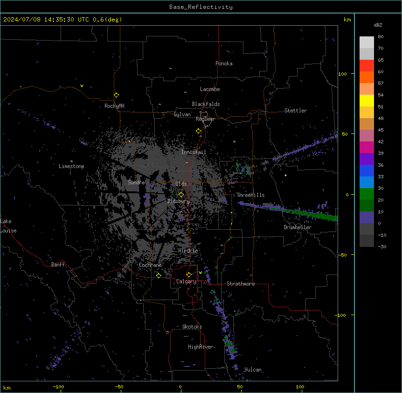The image size is (402, 393).
Task: Select the slate purple 10–0 dBZ legend swatch
Action: (x=367, y=218)
